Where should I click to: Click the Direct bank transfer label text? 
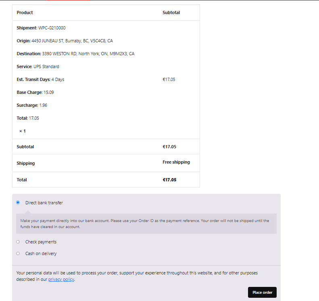pyautogui.click(x=44, y=203)
